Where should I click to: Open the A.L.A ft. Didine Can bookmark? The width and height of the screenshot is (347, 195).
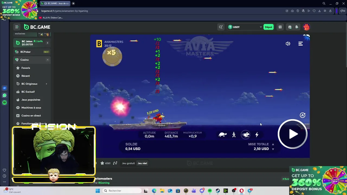[x=51, y=18]
